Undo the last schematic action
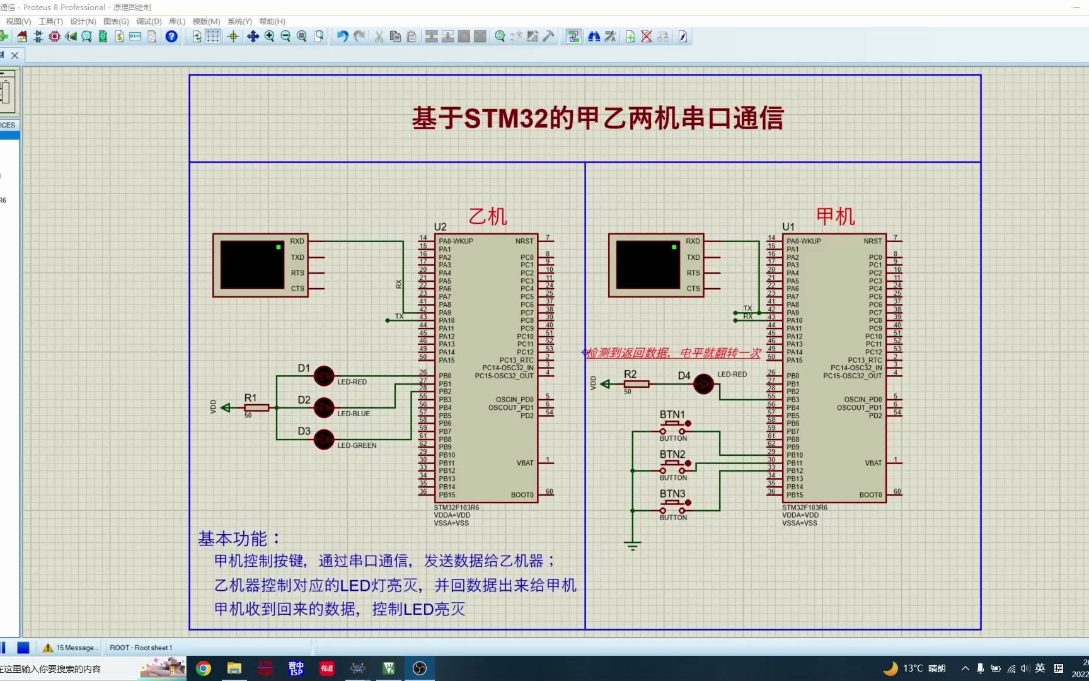Screen dimensions: 1089x681 click(341, 36)
